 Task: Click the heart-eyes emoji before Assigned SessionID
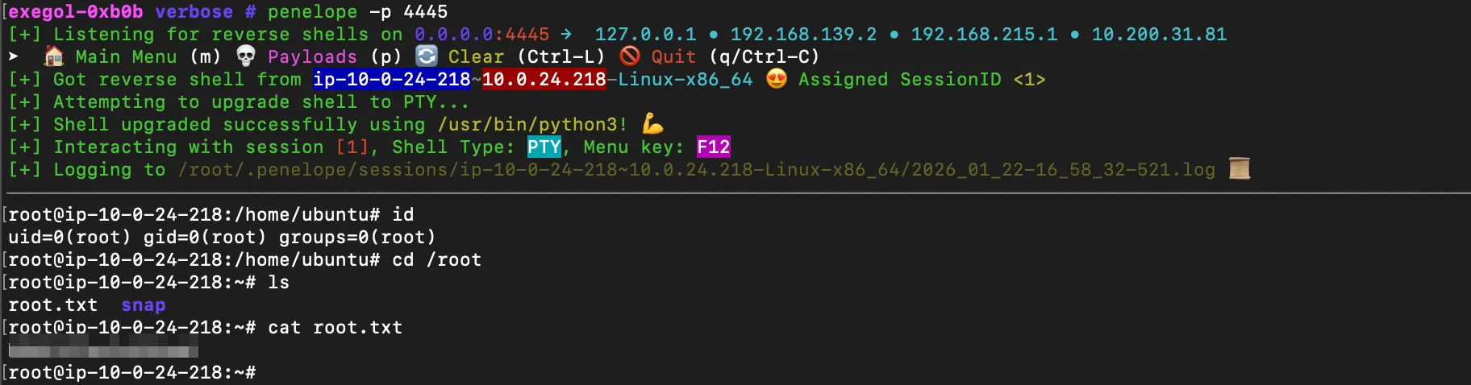click(776, 79)
